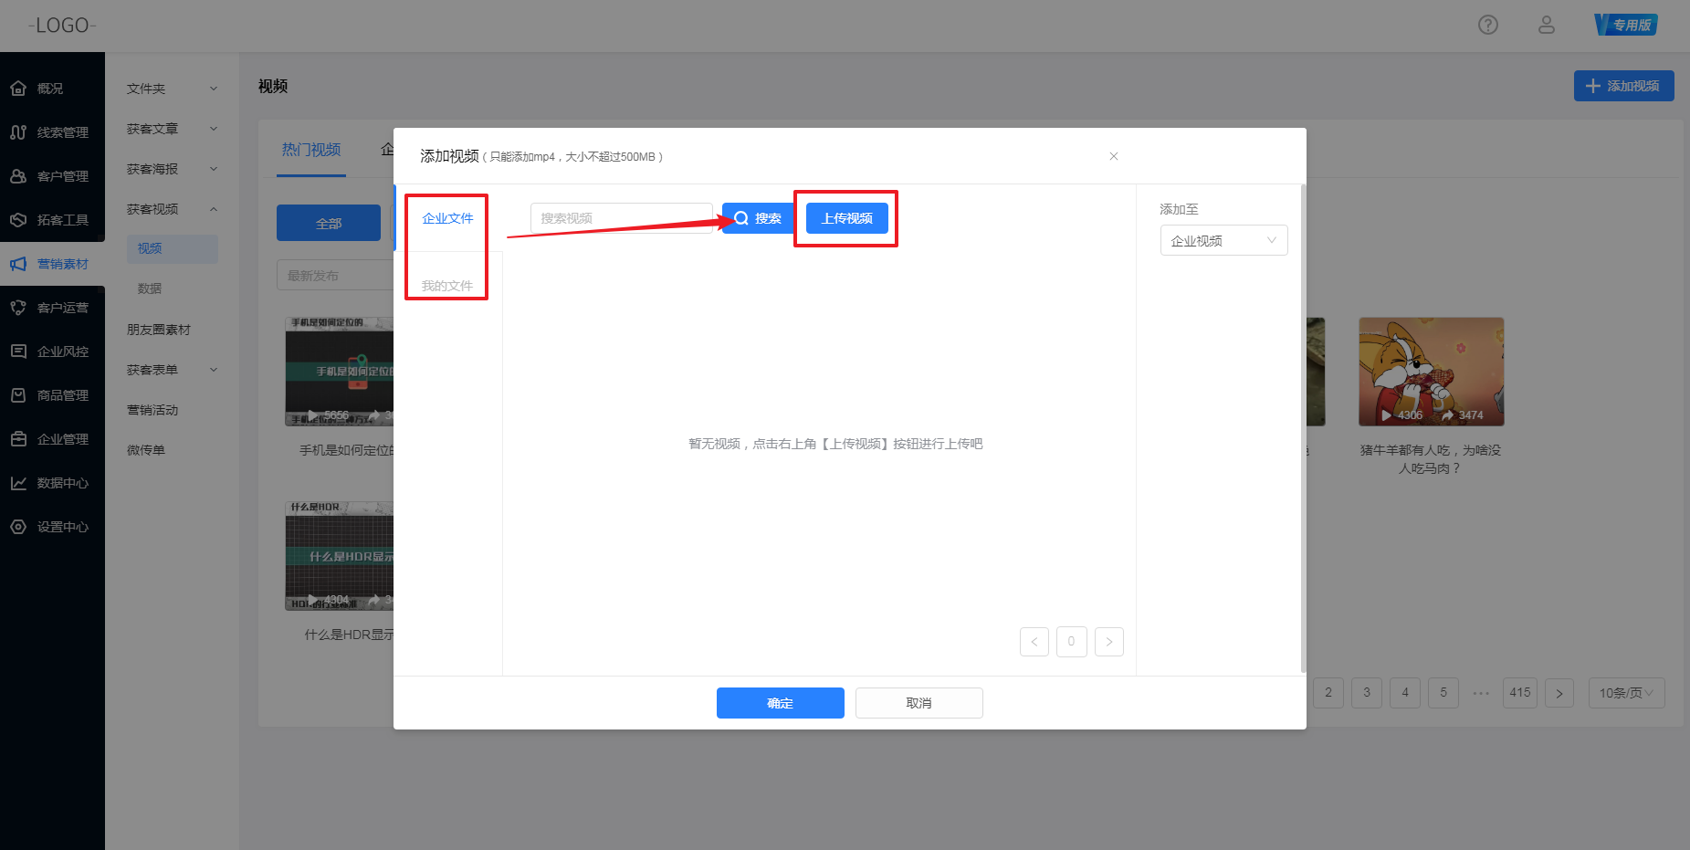Open the 10条/页 page size dropdown
The image size is (1690, 850).
click(1625, 693)
